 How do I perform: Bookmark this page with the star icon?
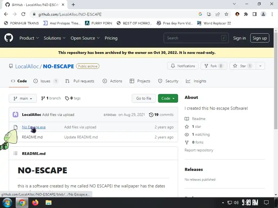tap(226, 14)
